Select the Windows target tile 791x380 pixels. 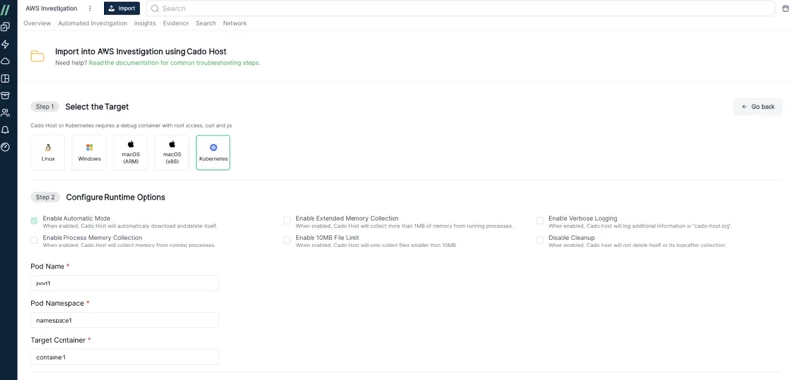89,153
